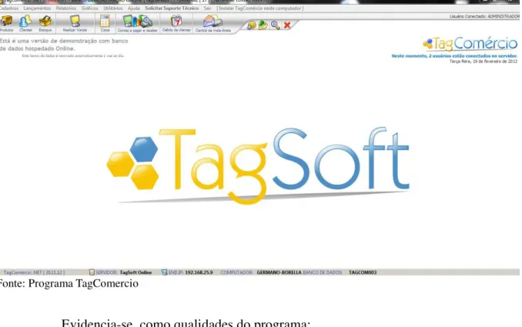The image size is (522, 327).
Task: Open the Central de mala direta envelope icon
Action: coord(212,22)
